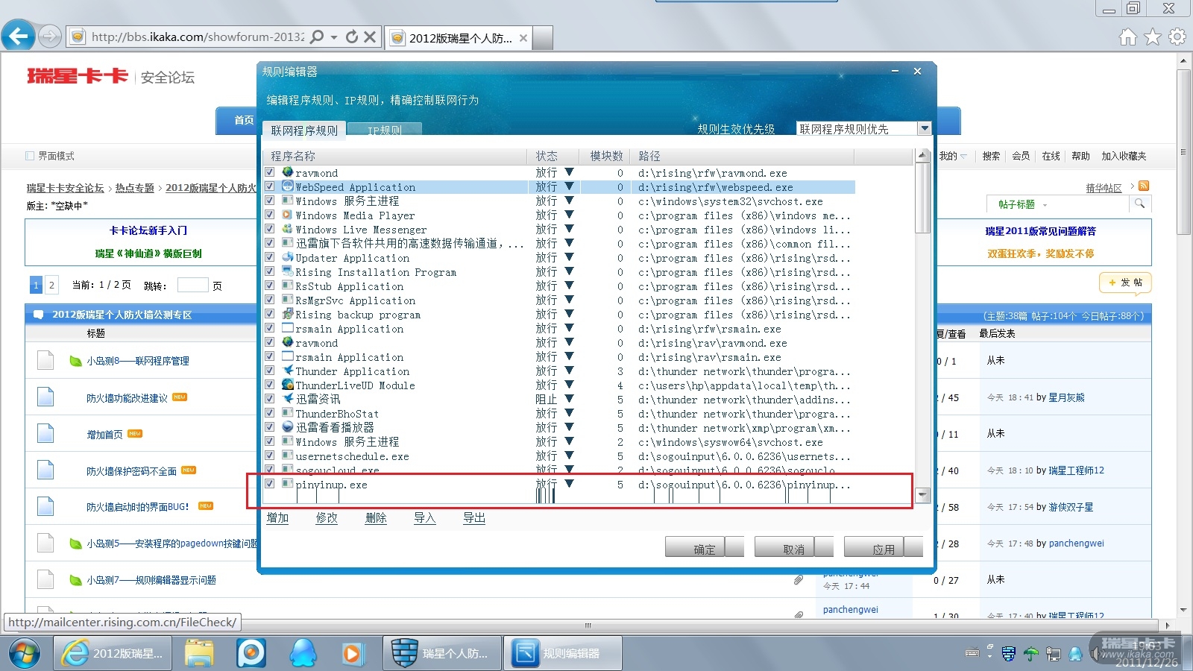Select the 2012版瑞星个人防 browser tab
Viewport: 1193px width, 671px height.
(460, 38)
